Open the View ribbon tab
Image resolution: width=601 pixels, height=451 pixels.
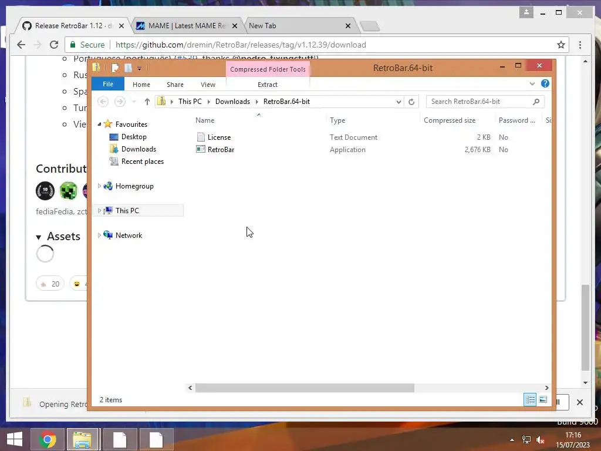208,85
